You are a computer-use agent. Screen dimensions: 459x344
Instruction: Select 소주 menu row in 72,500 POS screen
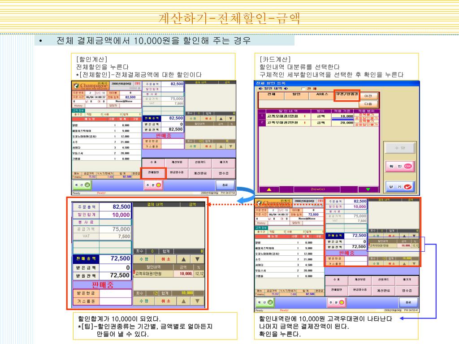tap(290, 259)
